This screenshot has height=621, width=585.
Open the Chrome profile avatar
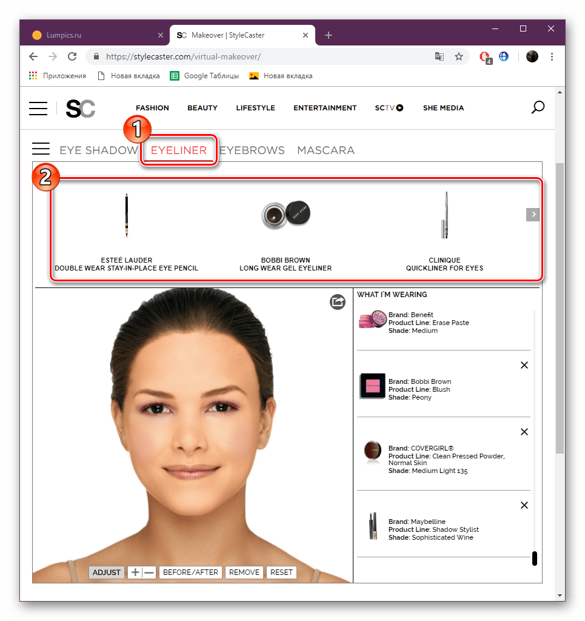coord(532,56)
